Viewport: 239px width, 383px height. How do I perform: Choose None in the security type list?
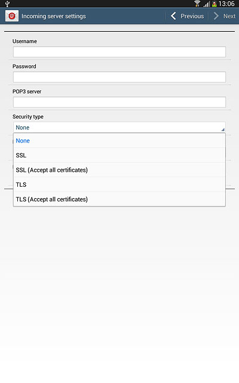[x=119, y=141]
